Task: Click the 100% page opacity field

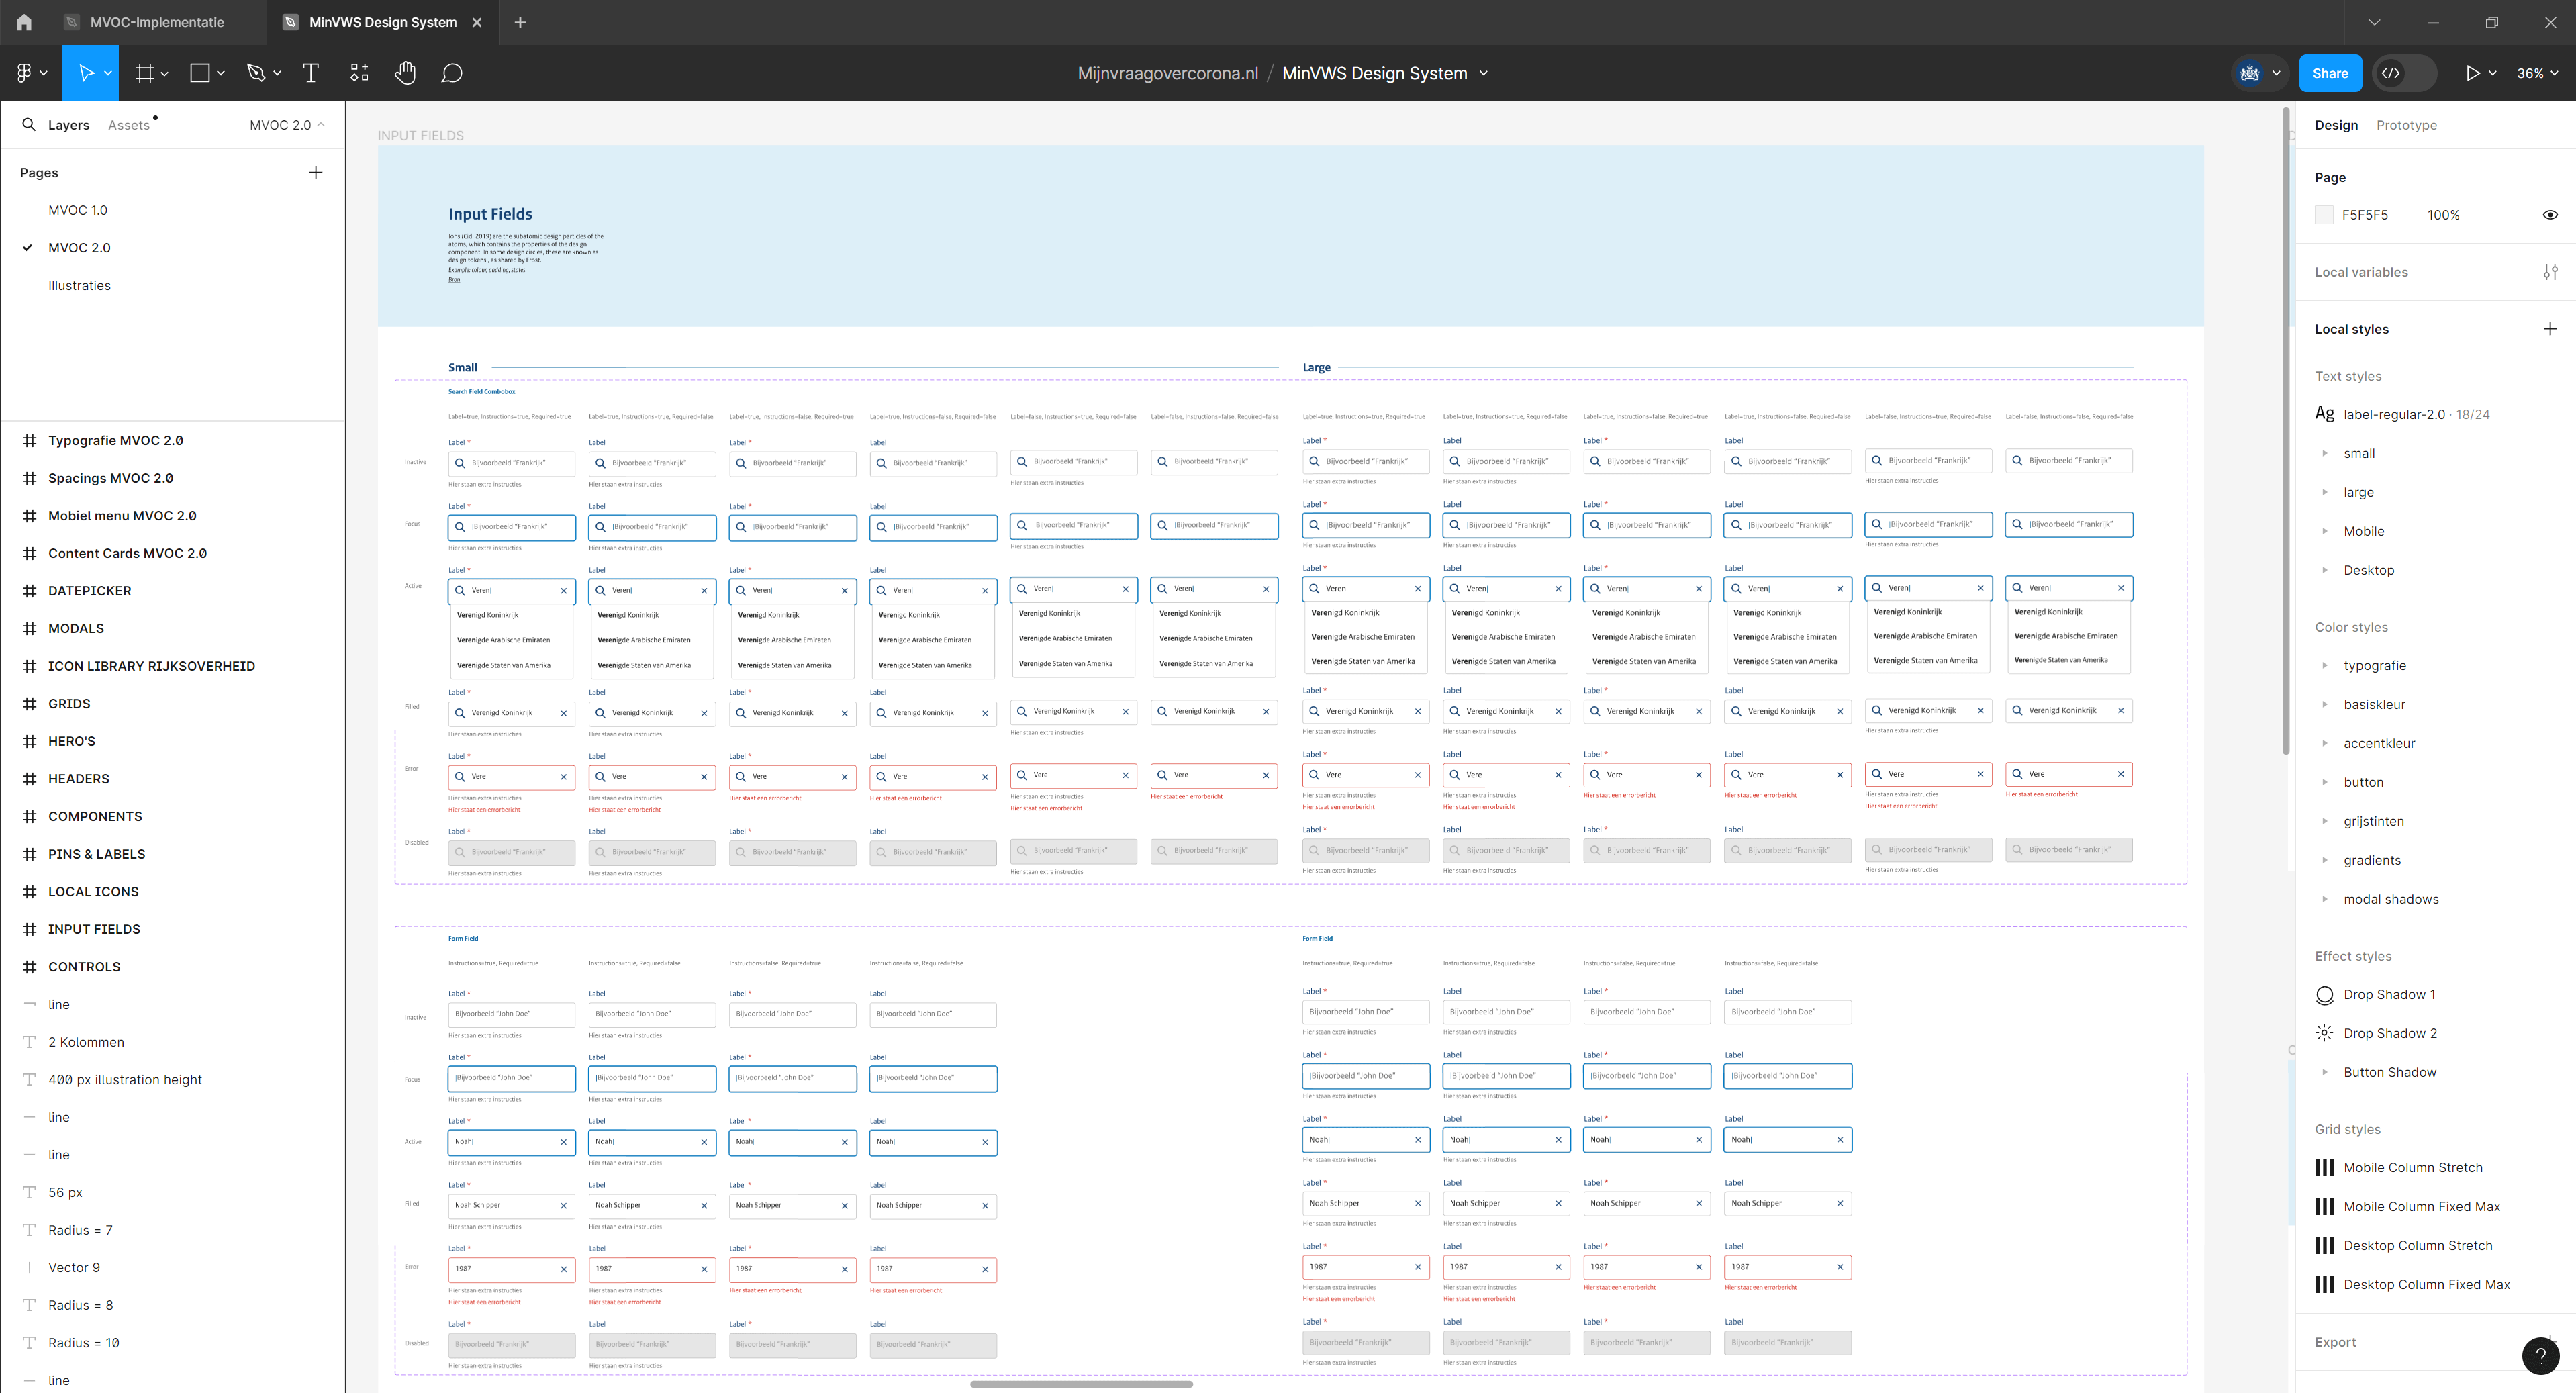Action: point(2443,215)
